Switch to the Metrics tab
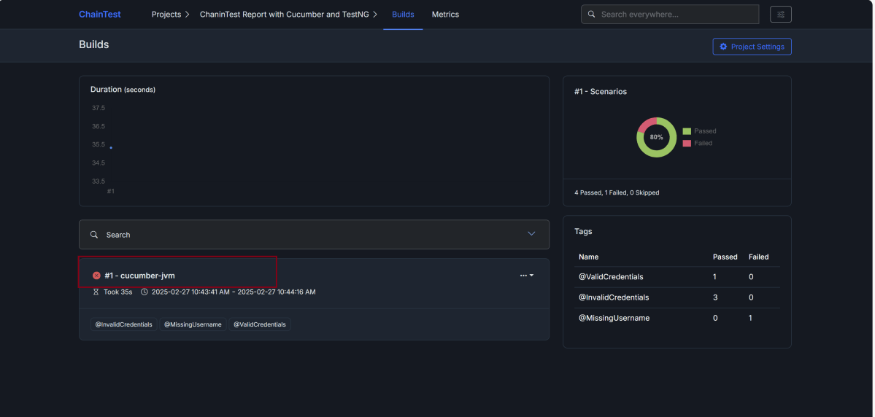 pos(445,15)
